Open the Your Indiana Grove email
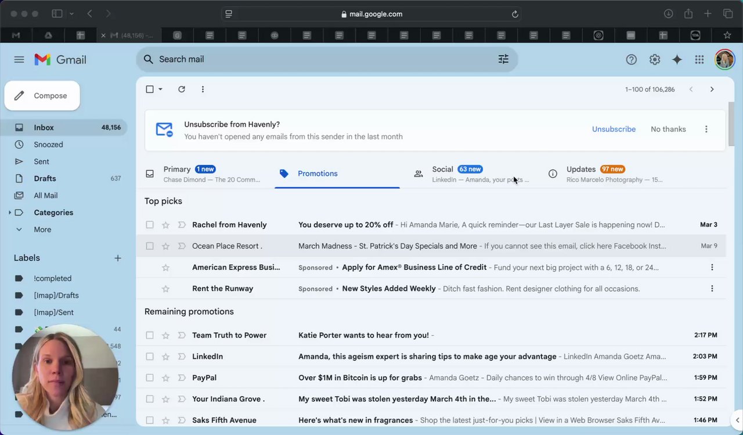This screenshot has width=743, height=435. pos(431,399)
